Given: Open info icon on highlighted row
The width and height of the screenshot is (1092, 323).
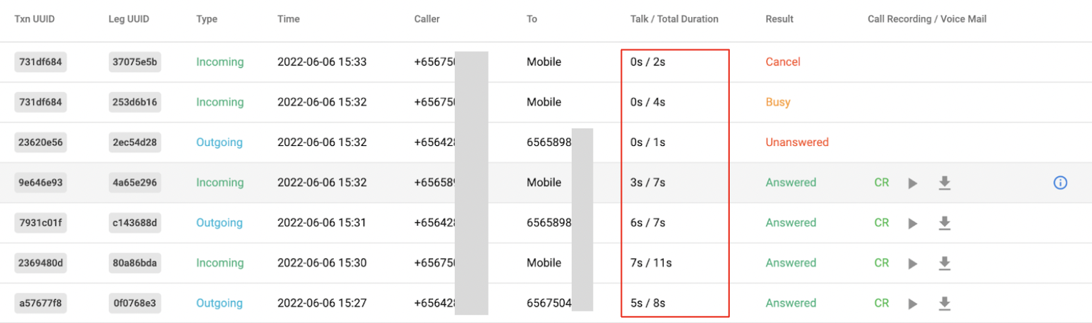Looking at the screenshot, I should 1060,182.
